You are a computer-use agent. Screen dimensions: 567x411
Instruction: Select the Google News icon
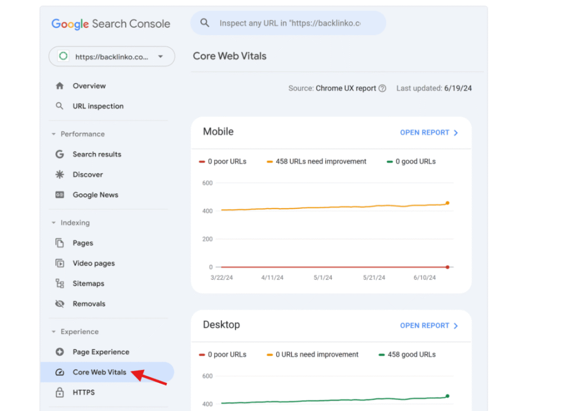click(x=59, y=194)
